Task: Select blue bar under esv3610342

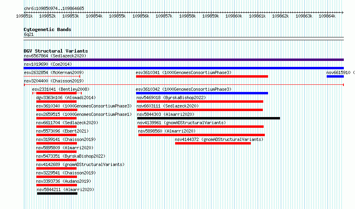Action: [x=202, y=93]
